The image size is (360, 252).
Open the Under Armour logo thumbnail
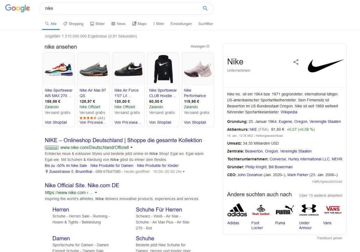tap(309, 210)
